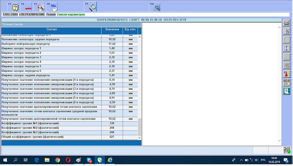The width and height of the screenshot is (293, 166).
Task: Click the Список параметров breadcrumb
Action: pyautogui.click(x=71, y=14)
